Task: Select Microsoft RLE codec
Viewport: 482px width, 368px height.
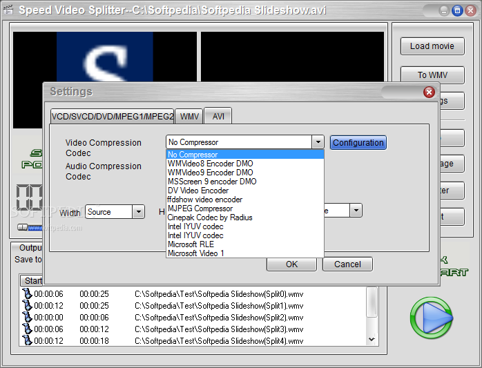Action: [x=245, y=244]
